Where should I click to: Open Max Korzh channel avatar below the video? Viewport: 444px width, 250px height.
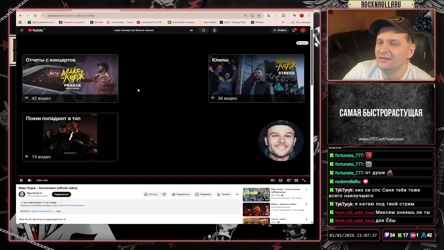(22, 194)
